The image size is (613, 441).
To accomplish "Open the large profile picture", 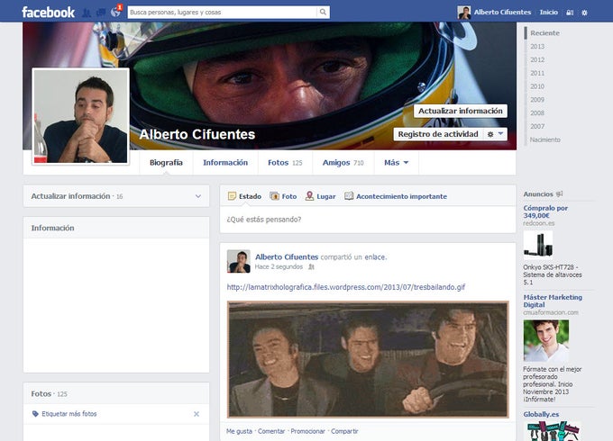I will (x=81, y=116).
